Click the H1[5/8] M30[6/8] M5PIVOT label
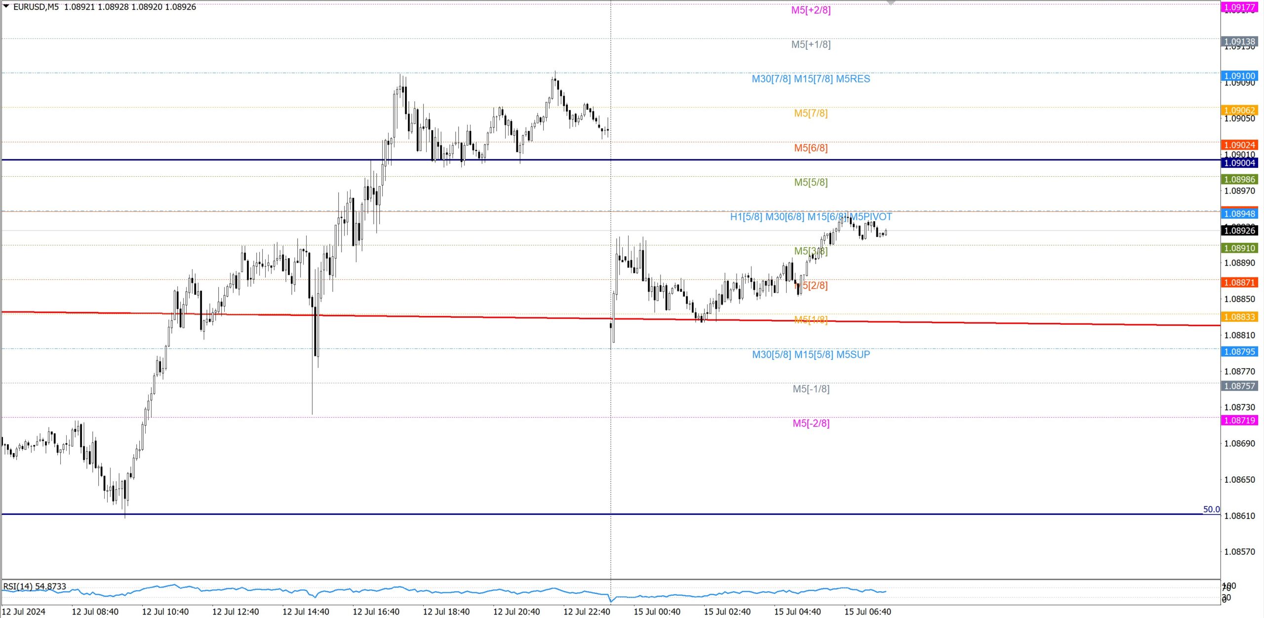This screenshot has width=1264, height=618. (810, 217)
